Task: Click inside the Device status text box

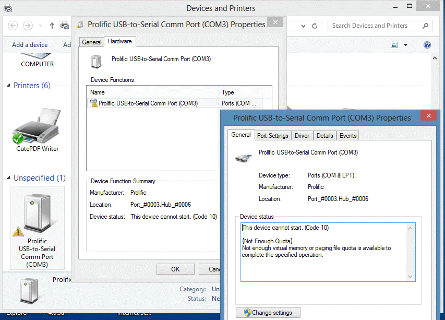Action: tap(328, 252)
